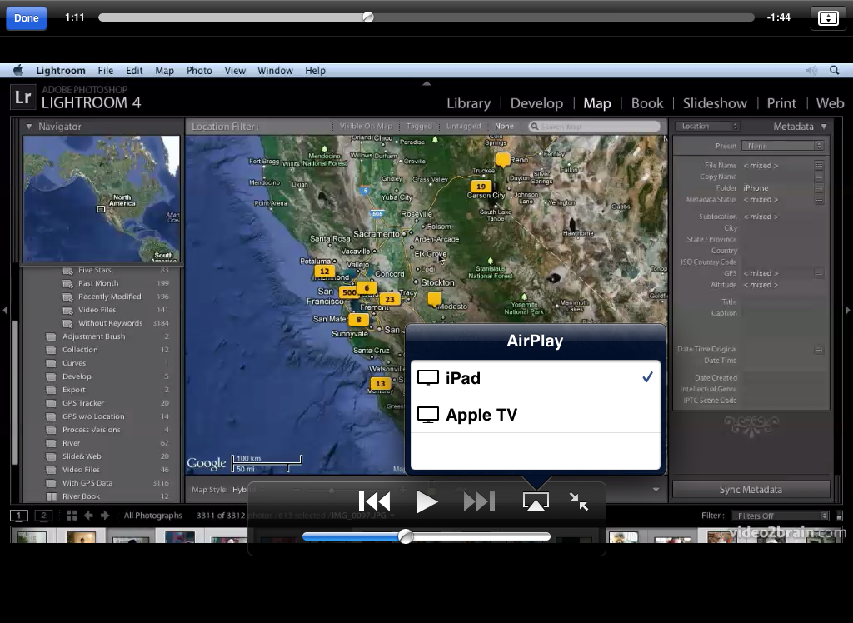Click the video progress scrubber knob
The height and width of the screenshot is (623, 853).
[368, 17]
